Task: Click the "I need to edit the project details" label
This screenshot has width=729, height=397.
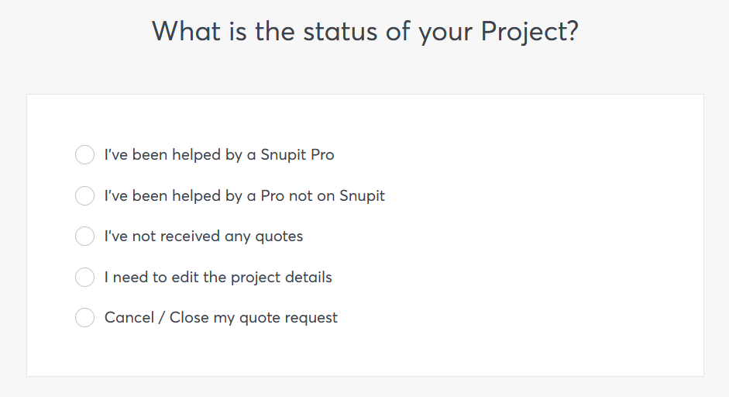Action: point(218,277)
